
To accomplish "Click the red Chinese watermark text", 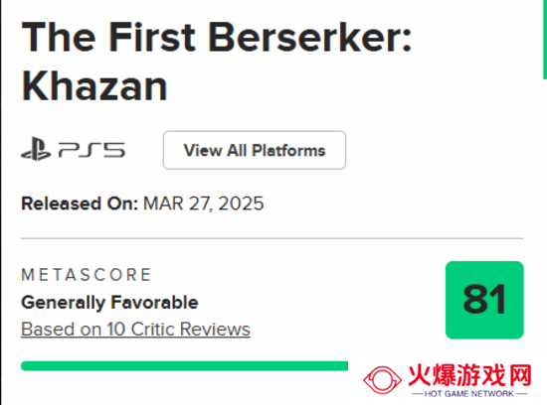I will coord(469,375).
